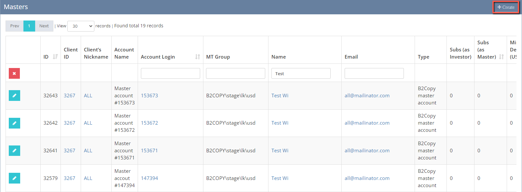Select page 1 in pagination
The width and height of the screenshot is (522, 192).
pos(29,26)
